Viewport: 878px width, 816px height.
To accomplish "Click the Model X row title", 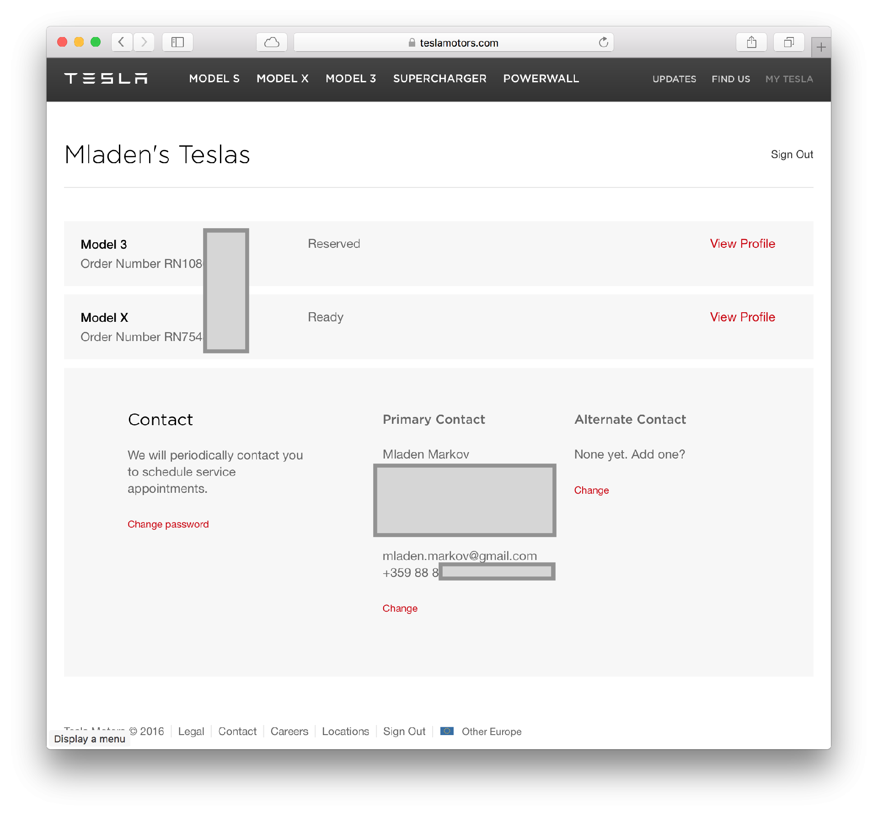I will pyautogui.click(x=104, y=318).
